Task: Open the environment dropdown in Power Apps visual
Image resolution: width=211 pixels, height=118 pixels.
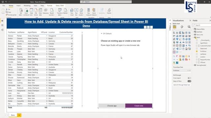Action: [106, 33]
